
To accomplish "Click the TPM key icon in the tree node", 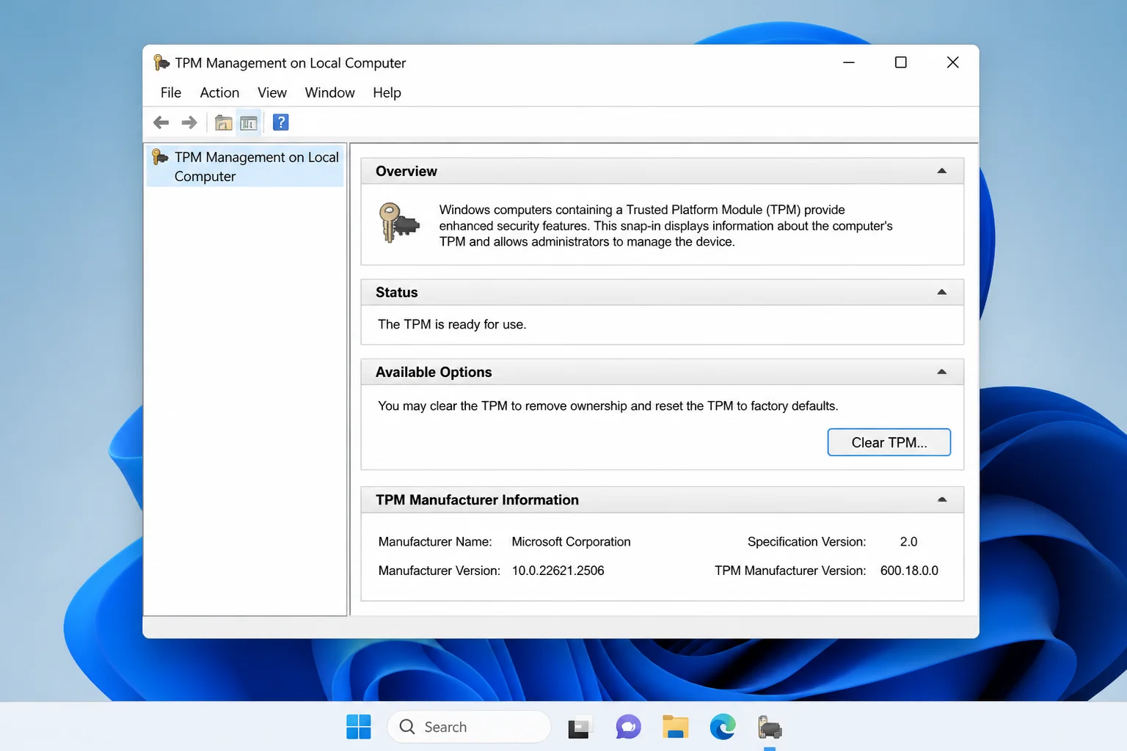I will click(x=159, y=157).
